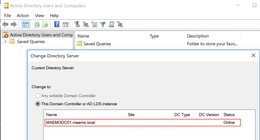Click the create new group icon

pos(86,24)
